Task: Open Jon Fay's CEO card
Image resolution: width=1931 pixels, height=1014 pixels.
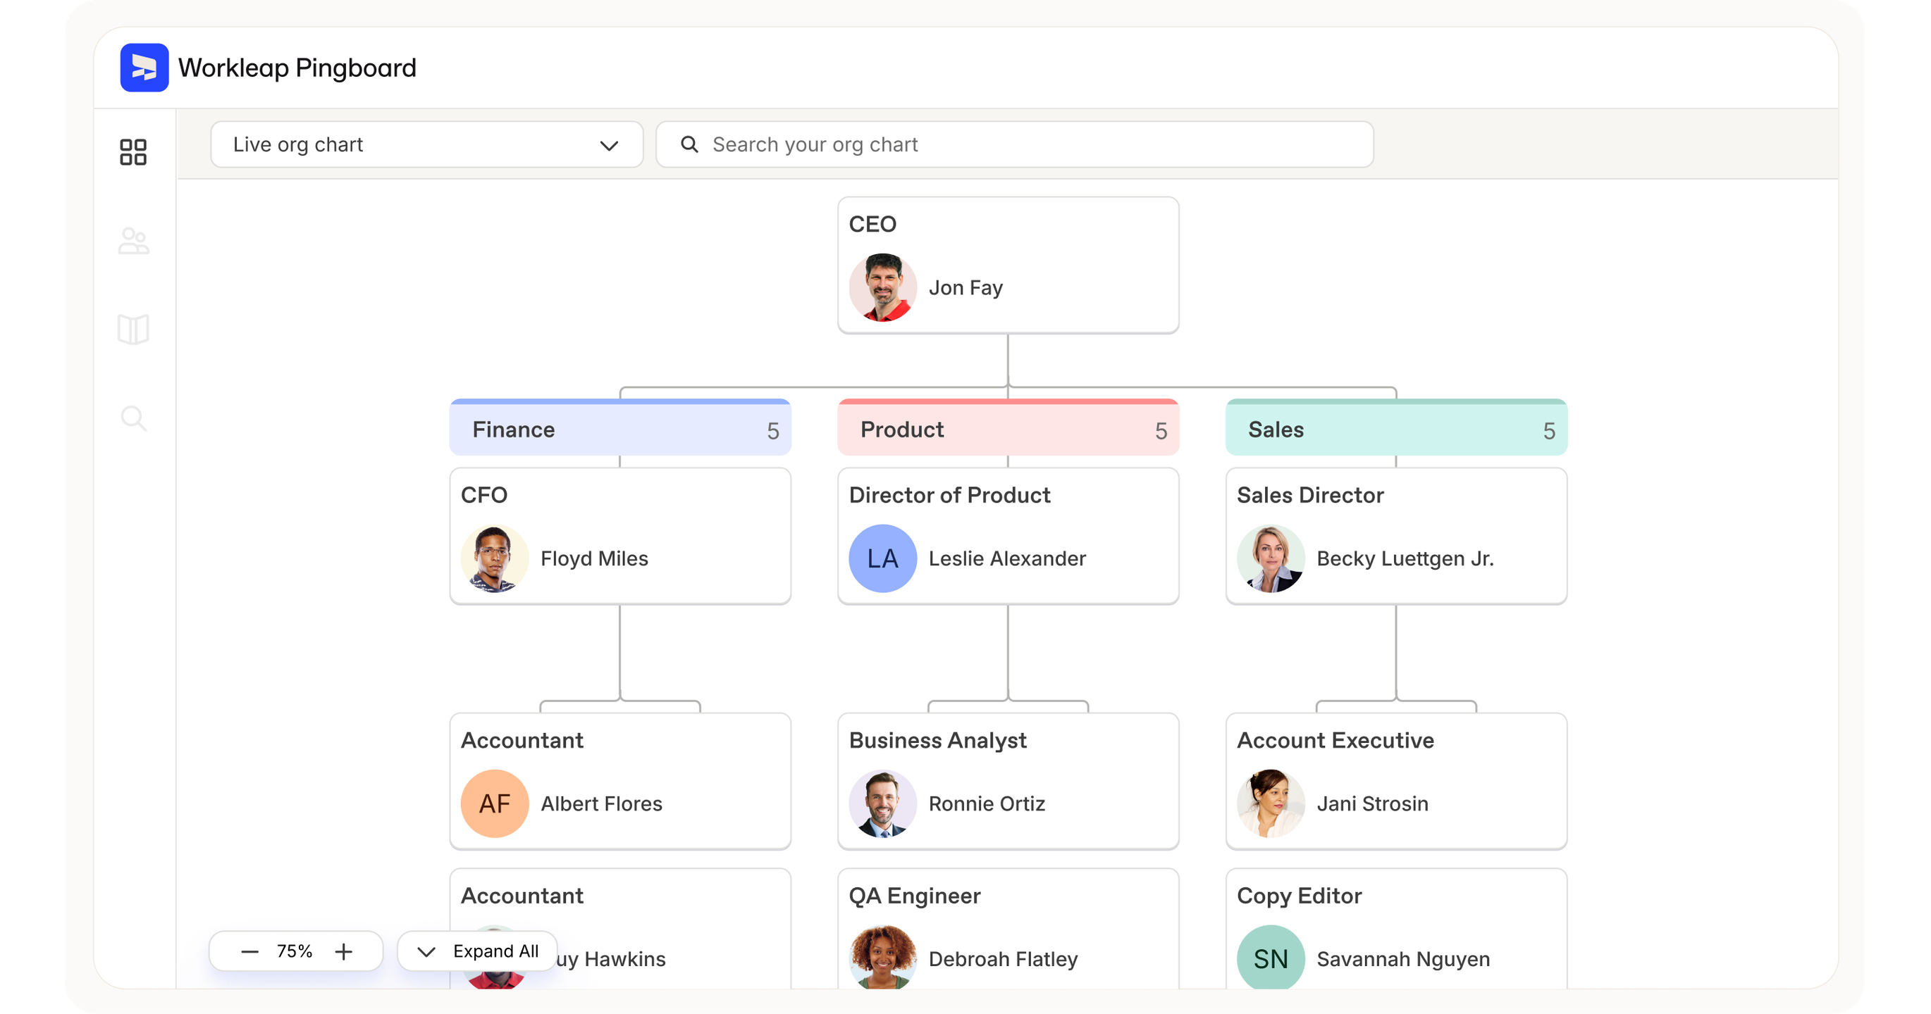Action: click(x=1008, y=265)
